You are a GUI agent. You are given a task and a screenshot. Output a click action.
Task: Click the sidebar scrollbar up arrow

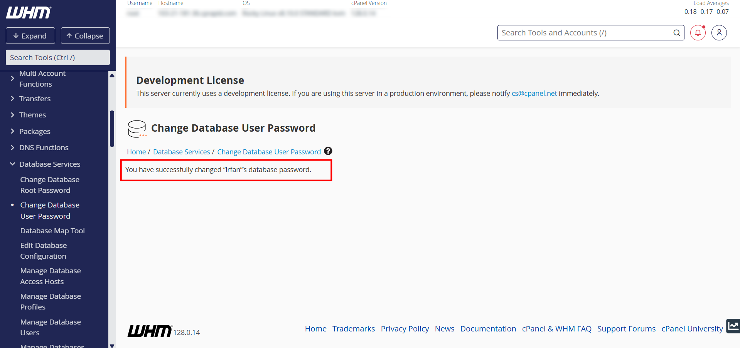tap(112, 75)
